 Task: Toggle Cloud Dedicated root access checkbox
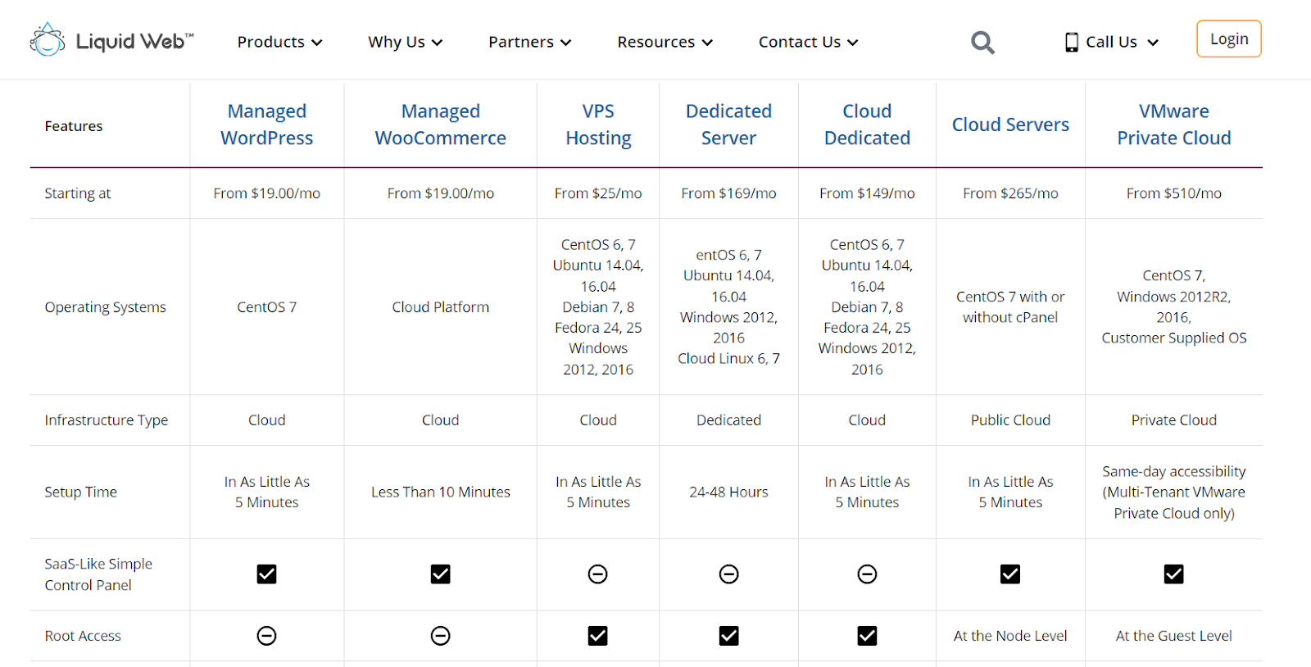[x=867, y=636]
